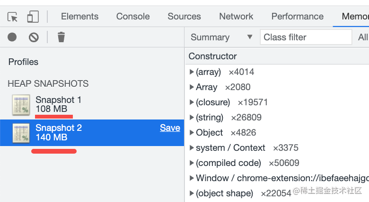Expand the (compiled code) row

click(192, 163)
